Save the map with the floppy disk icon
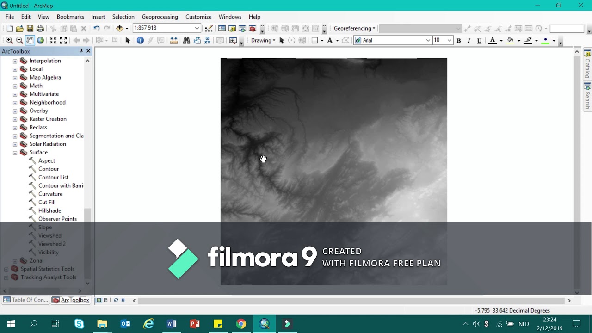This screenshot has height=333, width=592. [30, 28]
